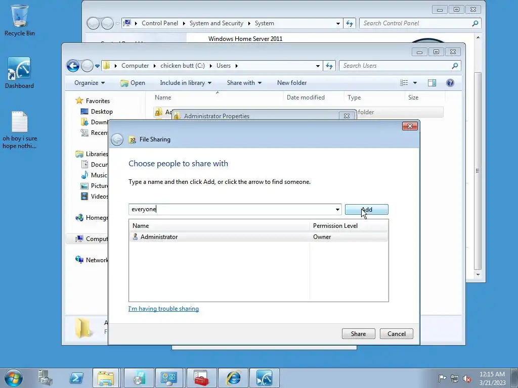The image size is (518, 388).
Task: Sort by Date modified column header
Action: [x=306, y=98]
